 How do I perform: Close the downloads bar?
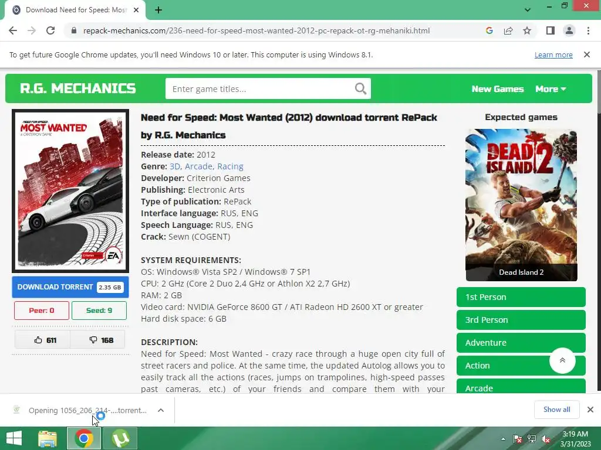(x=590, y=410)
